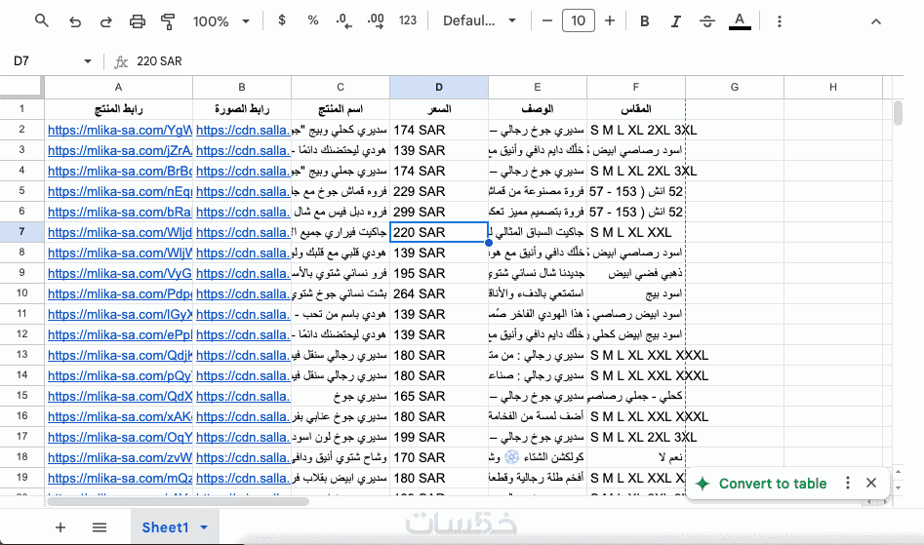Viewport: 924px width, 545px height.
Task: Redo the last action
Action: tap(106, 21)
